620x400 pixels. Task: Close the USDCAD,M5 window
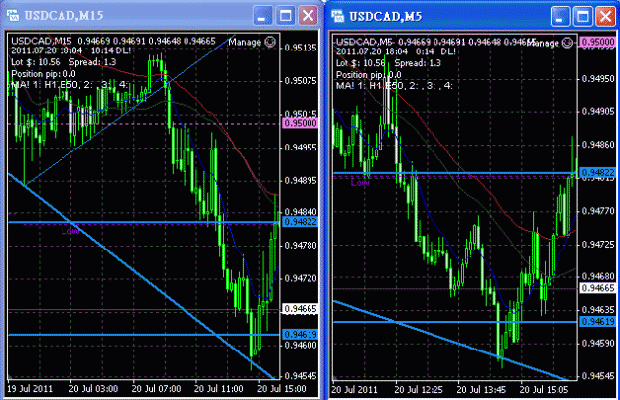coord(606,16)
